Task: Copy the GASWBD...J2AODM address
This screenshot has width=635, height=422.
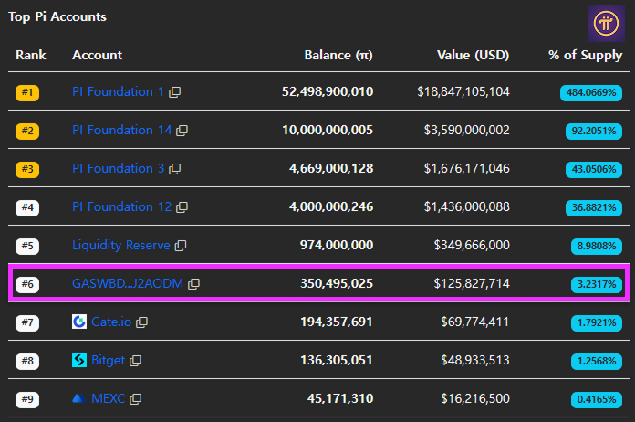Action: [194, 284]
